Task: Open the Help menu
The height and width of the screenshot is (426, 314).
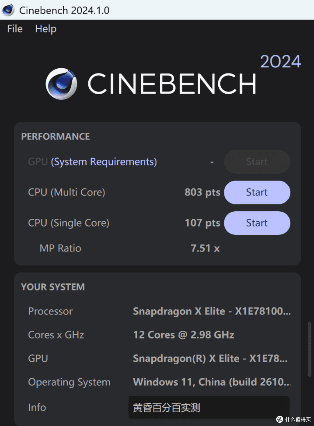Action: coord(46,28)
